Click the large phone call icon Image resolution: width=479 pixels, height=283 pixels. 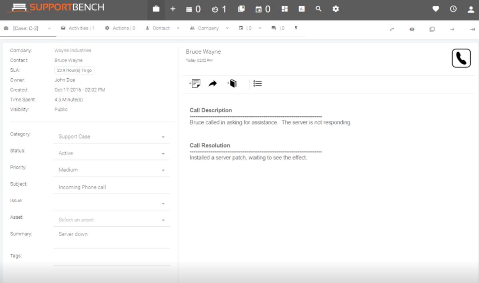tap(461, 58)
